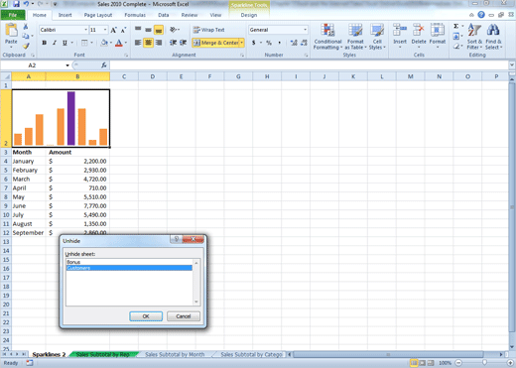
Task: Toggle Align Text Left
Action: [138, 43]
